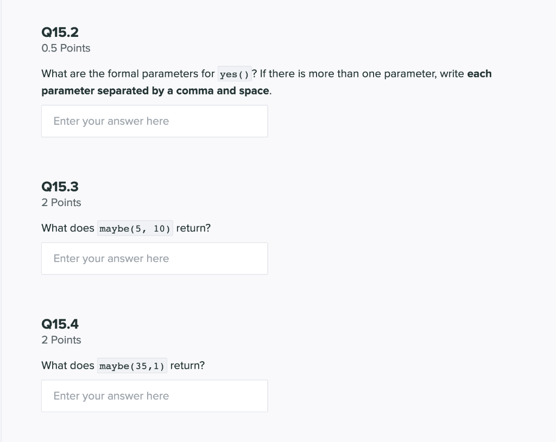Image resolution: width=556 pixels, height=442 pixels.
Task: Click the Q15.4 answer input field
Action: coord(154,396)
